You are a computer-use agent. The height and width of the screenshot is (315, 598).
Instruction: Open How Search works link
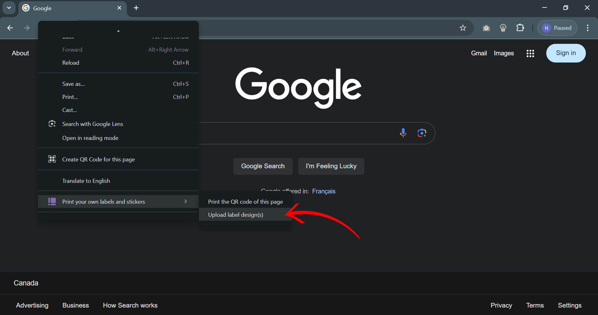pyautogui.click(x=130, y=305)
